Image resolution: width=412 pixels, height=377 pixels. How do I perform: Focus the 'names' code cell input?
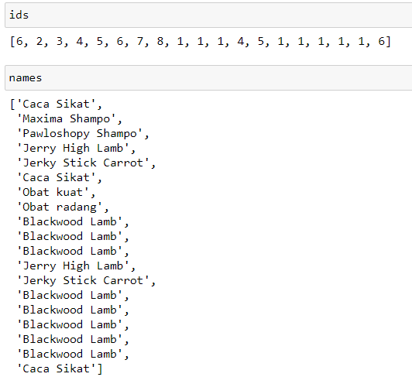(208, 78)
